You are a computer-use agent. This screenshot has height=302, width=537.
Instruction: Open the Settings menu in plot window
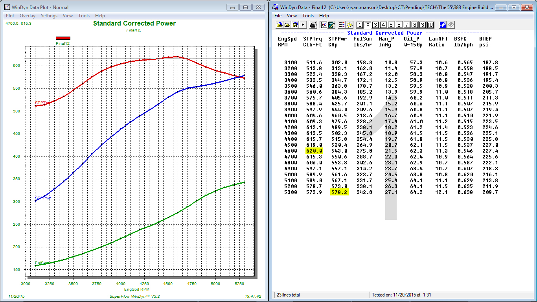(x=49, y=16)
